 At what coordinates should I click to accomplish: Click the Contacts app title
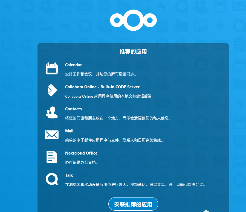(73, 109)
